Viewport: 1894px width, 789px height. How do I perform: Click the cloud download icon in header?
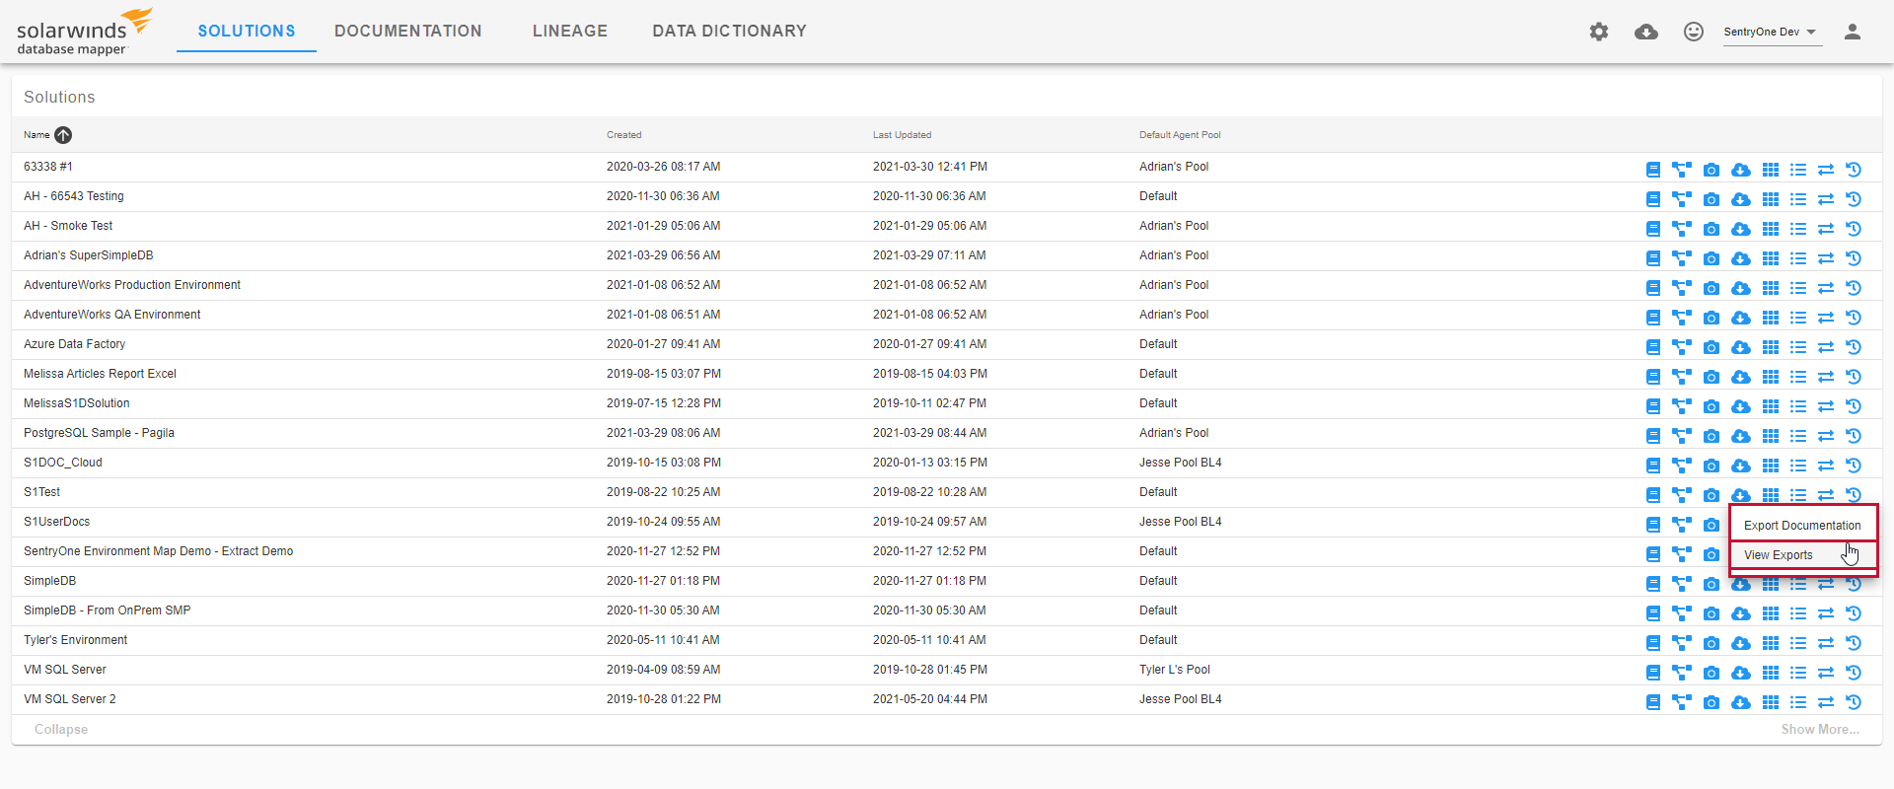point(1646,32)
